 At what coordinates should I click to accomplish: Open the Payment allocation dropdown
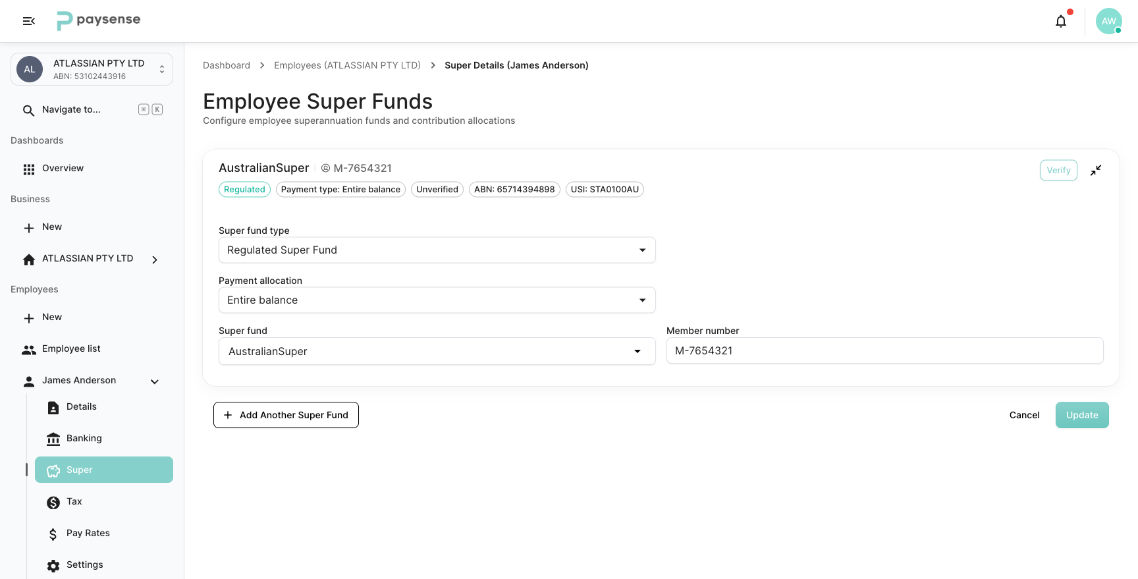click(437, 300)
